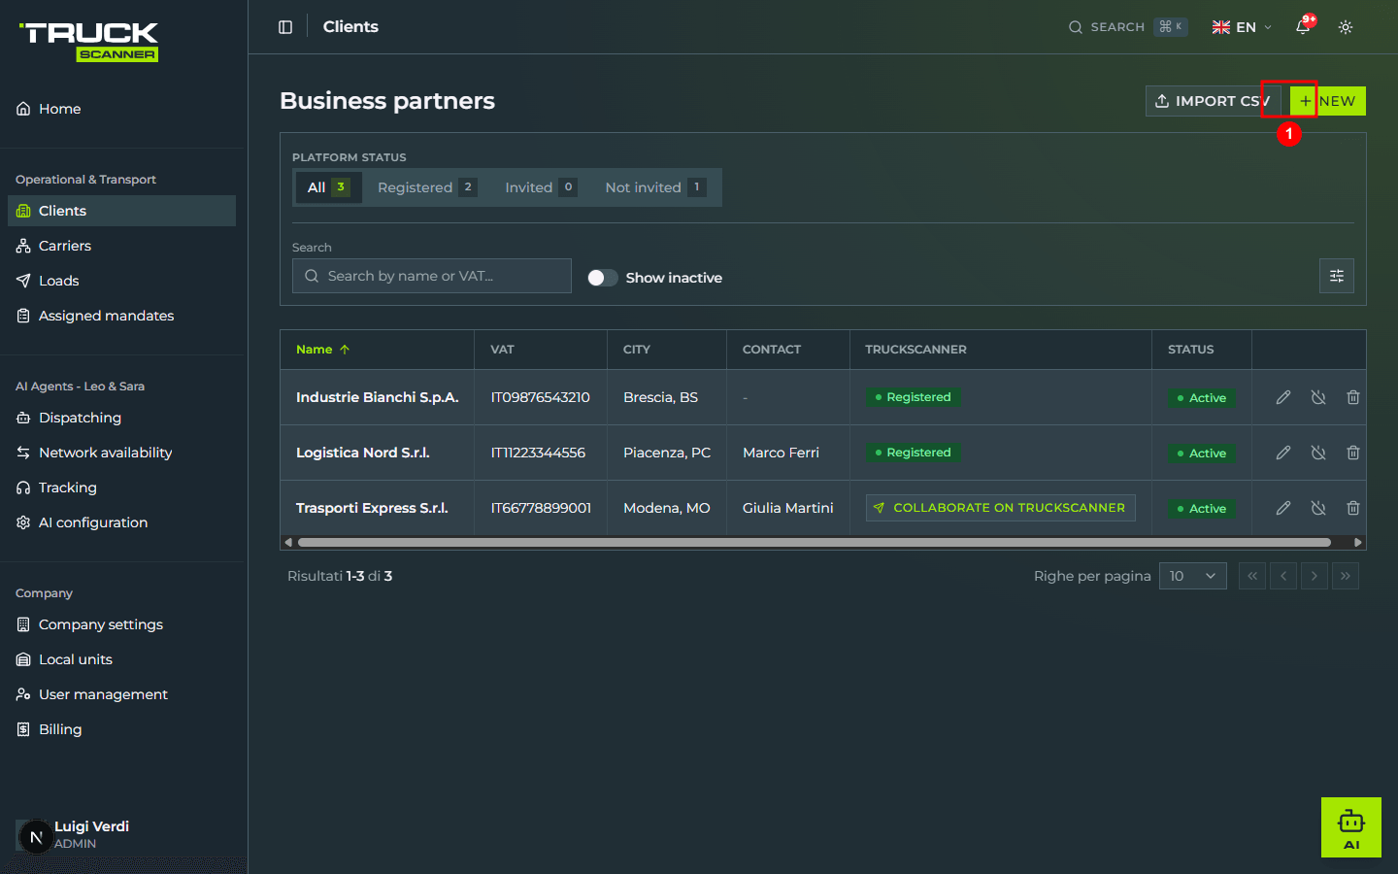Click Collaborate on TruckScanner button
Screen dimensions: 1398x874
click(1001, 508)
